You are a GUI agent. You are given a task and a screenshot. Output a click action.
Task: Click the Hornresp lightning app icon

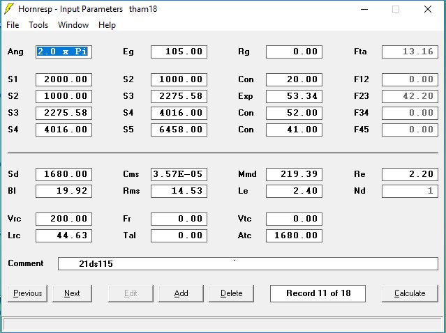[x=9, y=9]
